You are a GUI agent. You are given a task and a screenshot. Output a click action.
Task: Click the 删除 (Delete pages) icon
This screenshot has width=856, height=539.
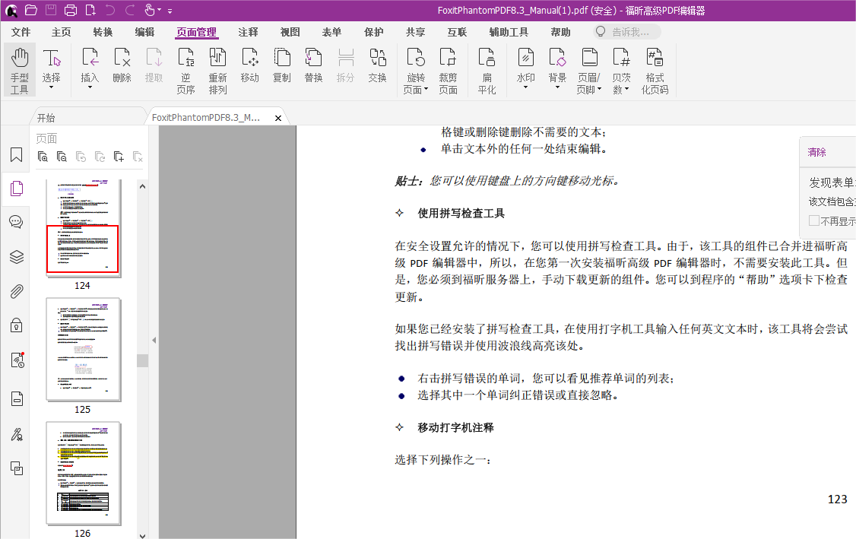[122, 68]
